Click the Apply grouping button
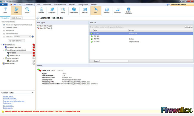Image resolution: width=194 pixels, height=116 pixels. point(16,41)
